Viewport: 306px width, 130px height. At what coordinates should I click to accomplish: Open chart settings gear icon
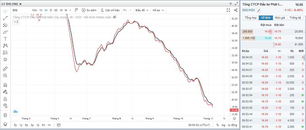pos(234,118)
